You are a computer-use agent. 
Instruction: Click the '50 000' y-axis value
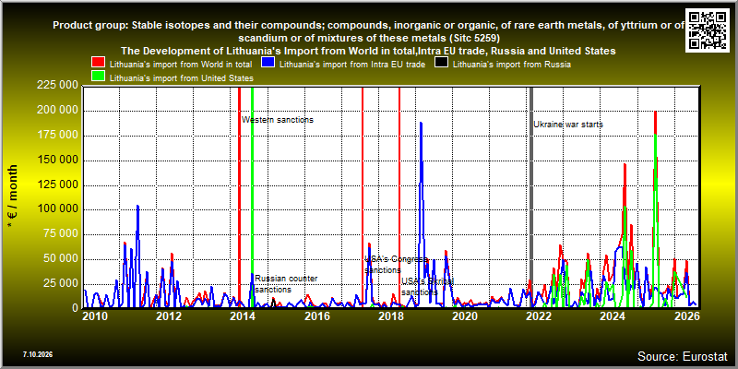pyautogui.click(x=60, y=259)
